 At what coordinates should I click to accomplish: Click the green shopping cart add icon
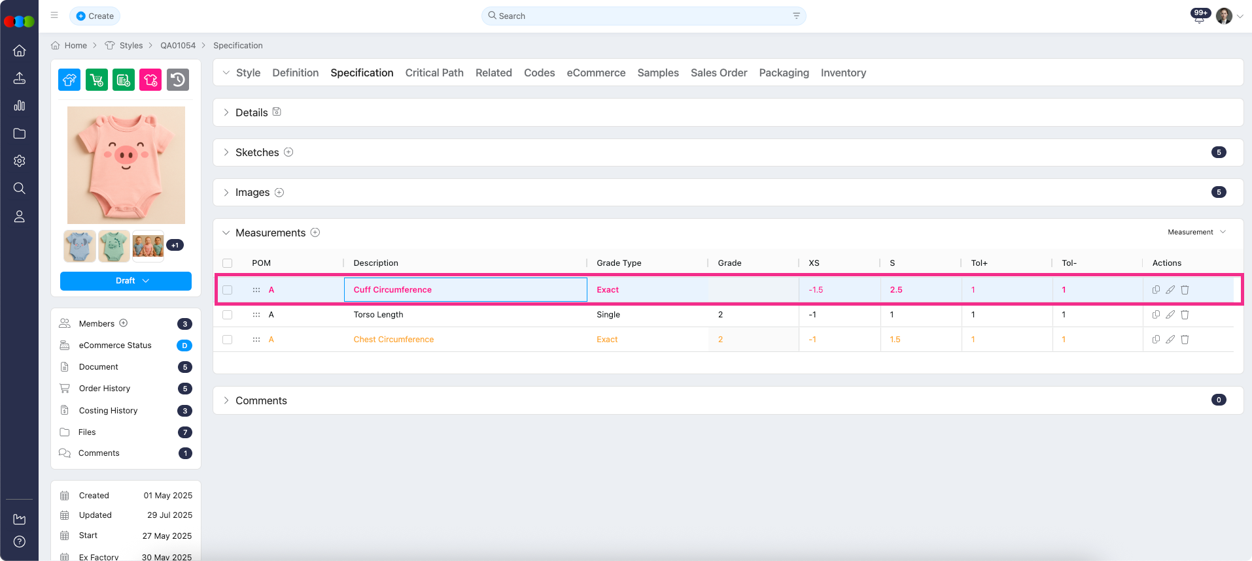97,80
